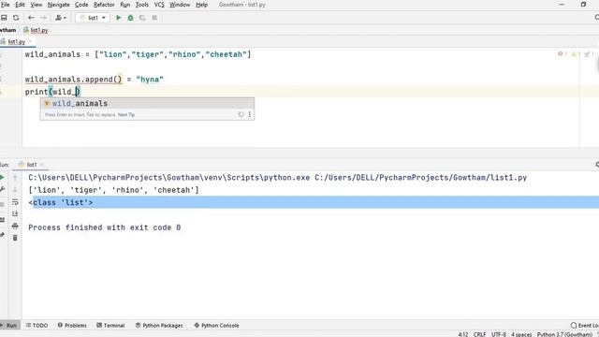Close the list1 tab in Run panel
Screen dimensions: 599x337
[x=41, y=165]
